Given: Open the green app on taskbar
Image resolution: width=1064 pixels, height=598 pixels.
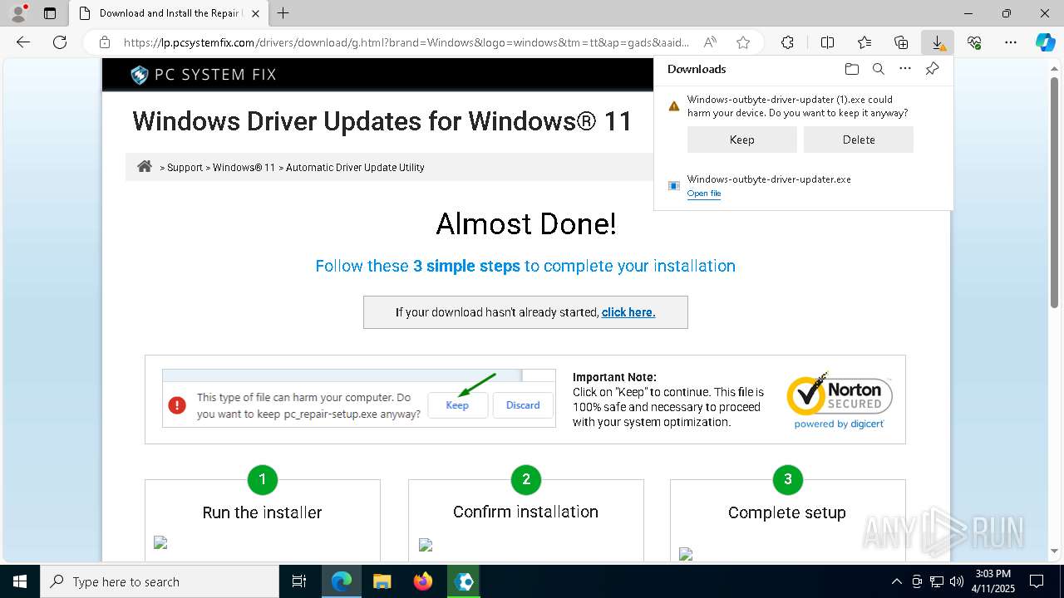Looking at the screenshot, I should click(x=464, y=581).
